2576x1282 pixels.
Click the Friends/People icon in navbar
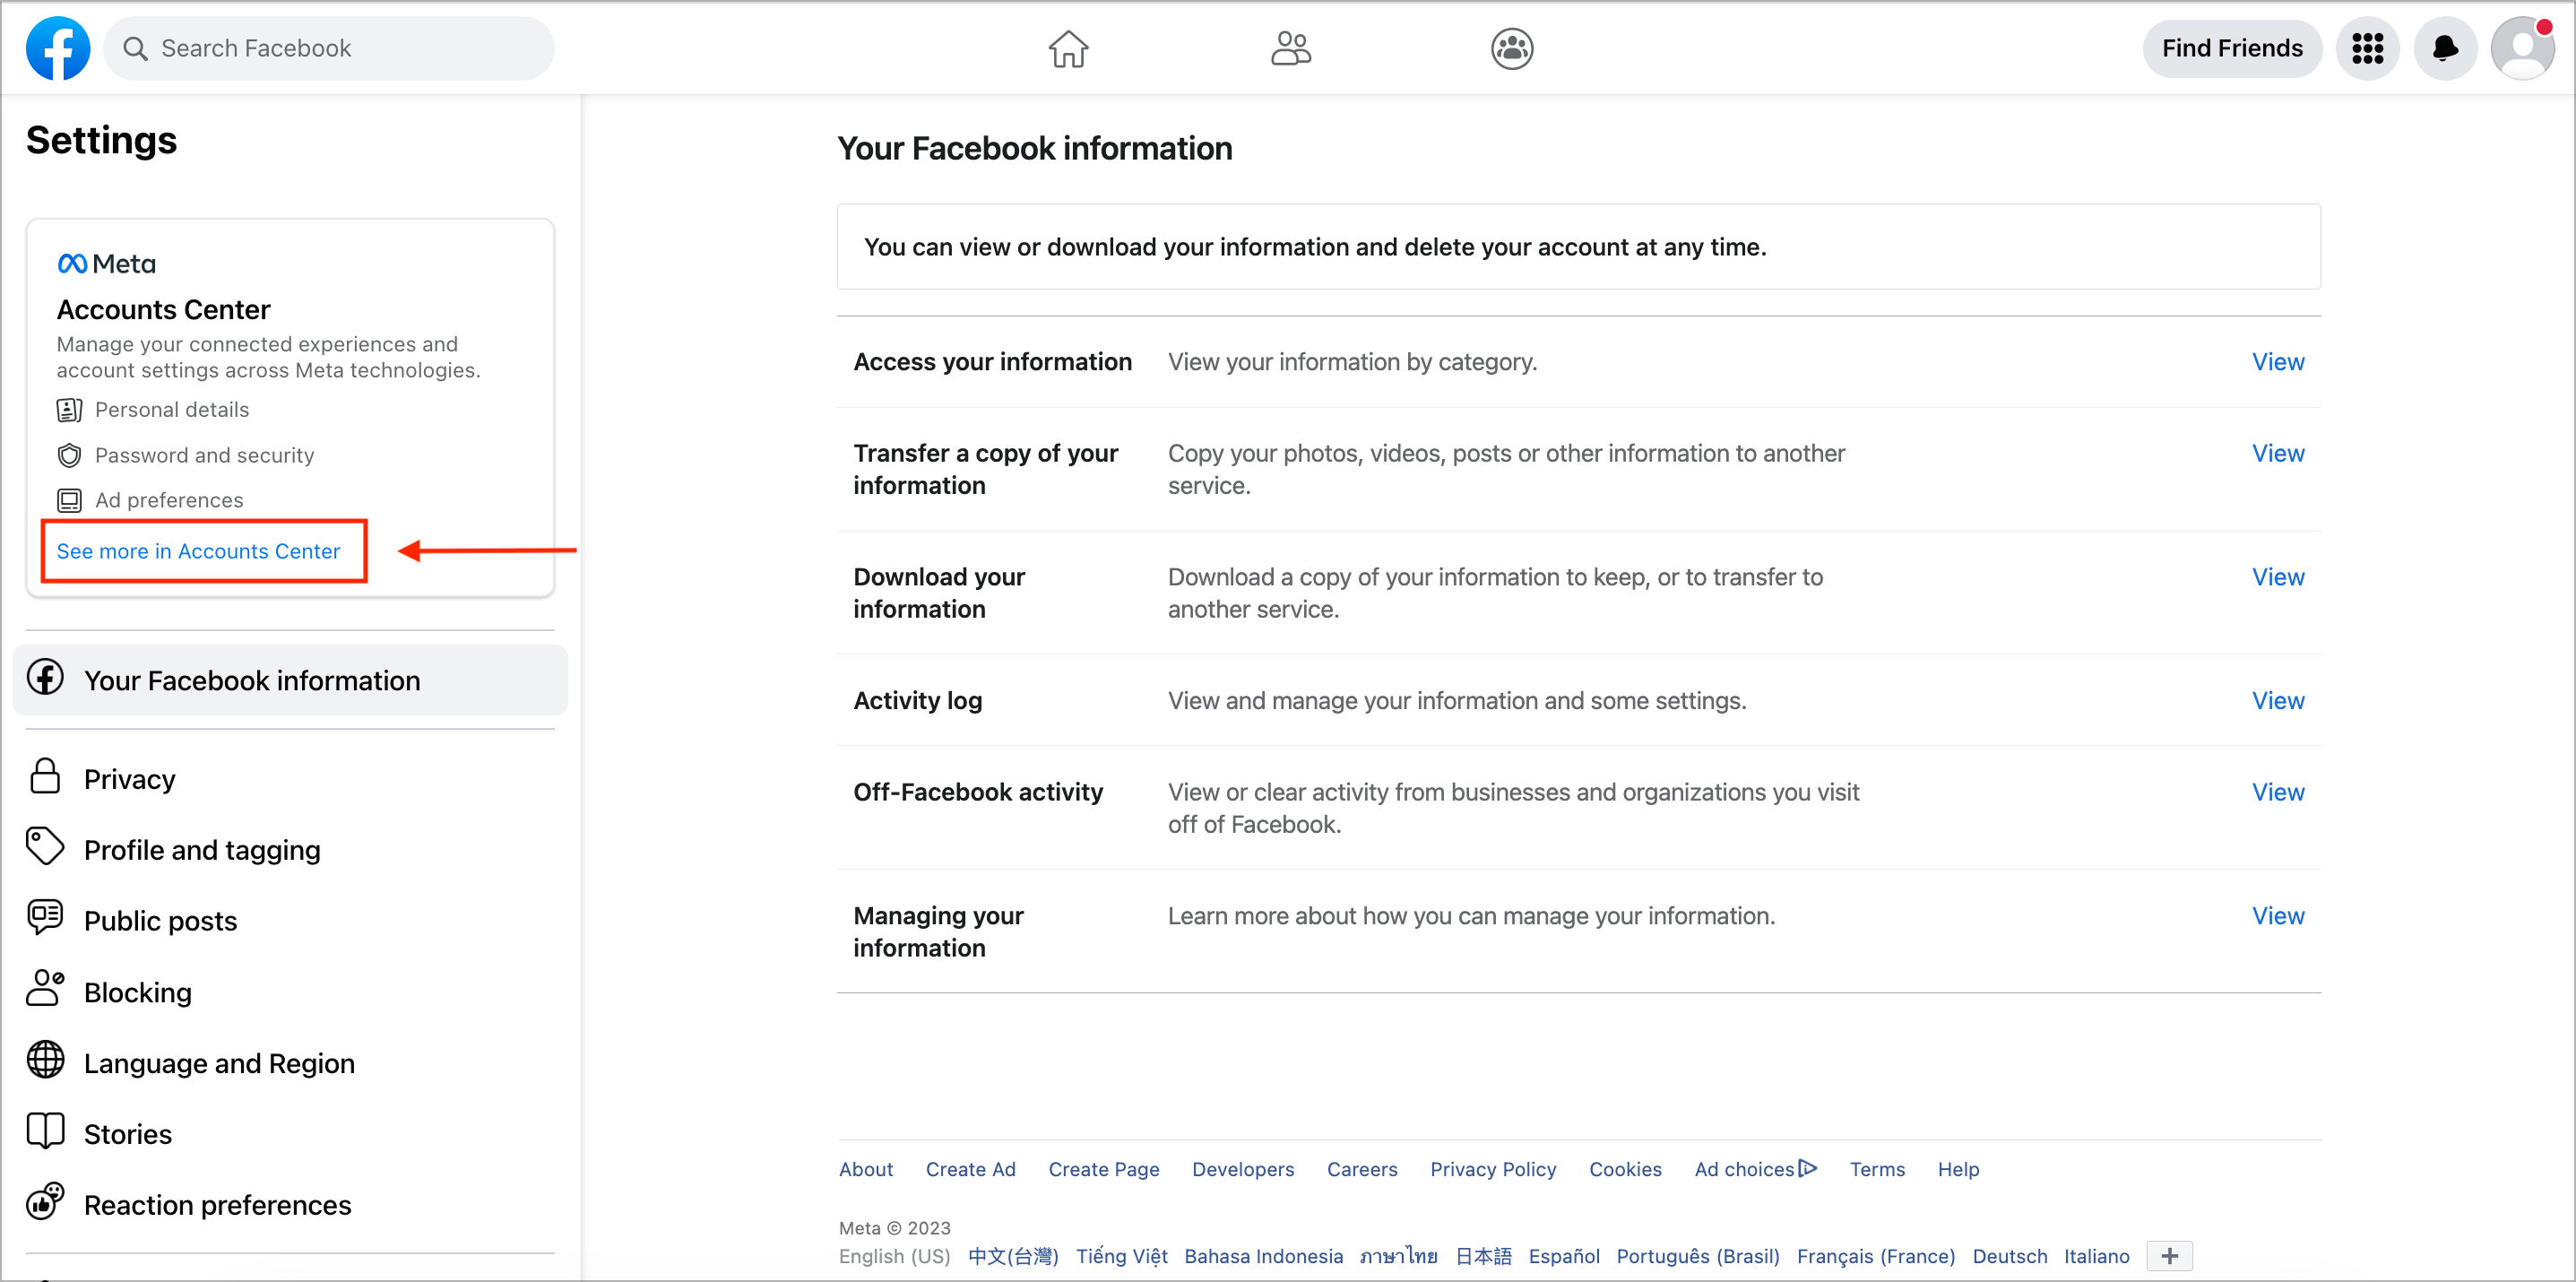1290,48
